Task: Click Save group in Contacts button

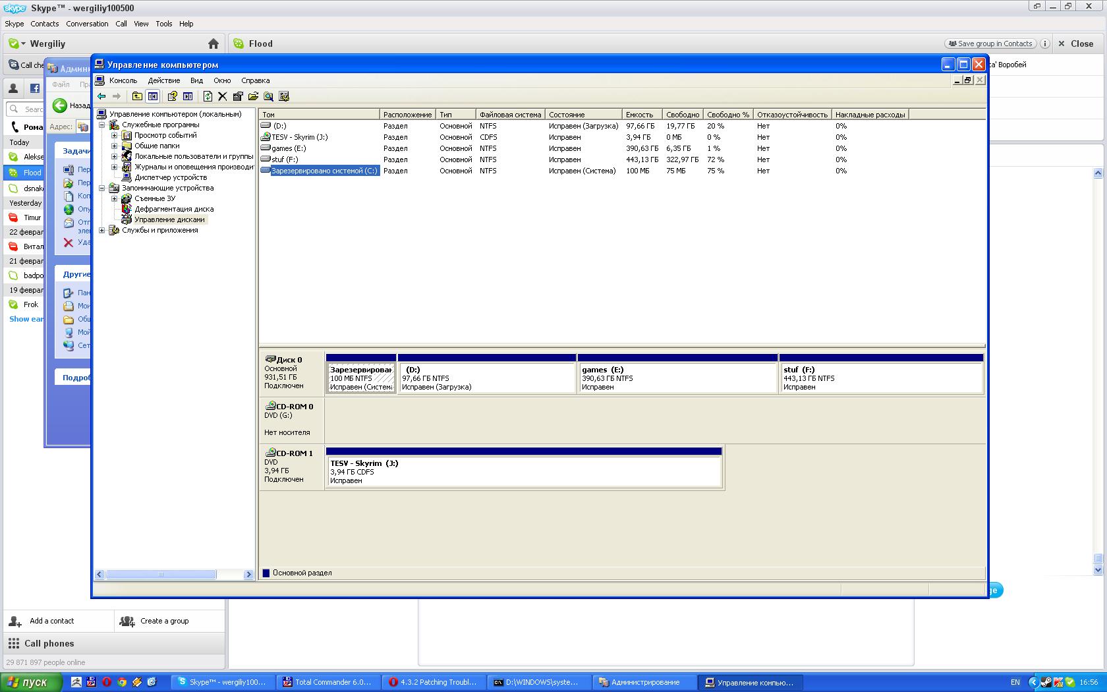Action: tap(990, 43)
